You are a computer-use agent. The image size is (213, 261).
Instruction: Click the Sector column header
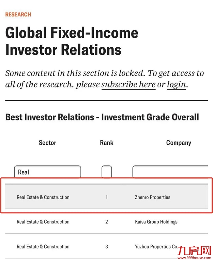[x=47, y=143]
